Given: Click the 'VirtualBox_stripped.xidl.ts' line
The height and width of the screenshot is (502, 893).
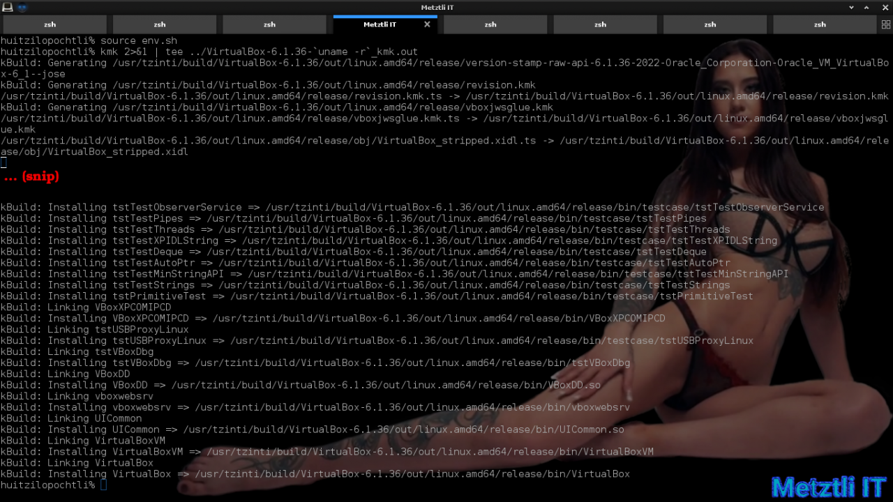Looking at the screenshot, I should 444,146.
